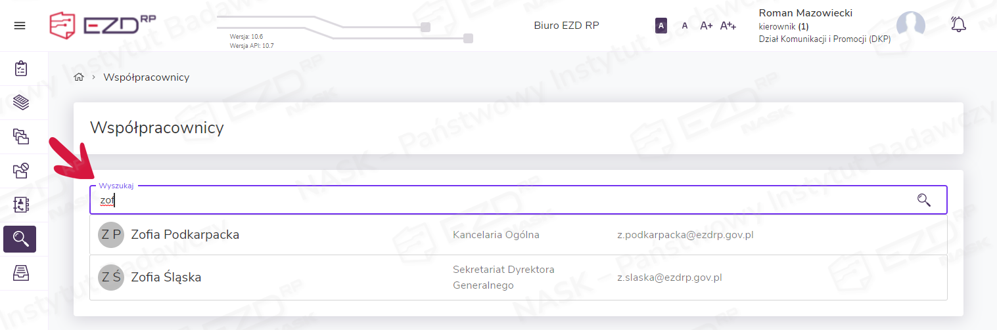Open the folders sidebar icon

(22, 136)
